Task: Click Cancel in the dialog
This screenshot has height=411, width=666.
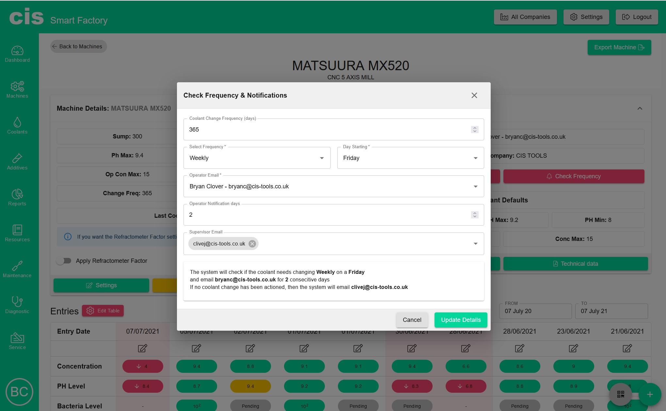Action: (x=412, y=320)
